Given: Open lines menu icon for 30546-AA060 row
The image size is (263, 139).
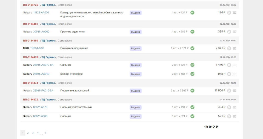Looking at the screenshot, I should [x=235, y=32].
